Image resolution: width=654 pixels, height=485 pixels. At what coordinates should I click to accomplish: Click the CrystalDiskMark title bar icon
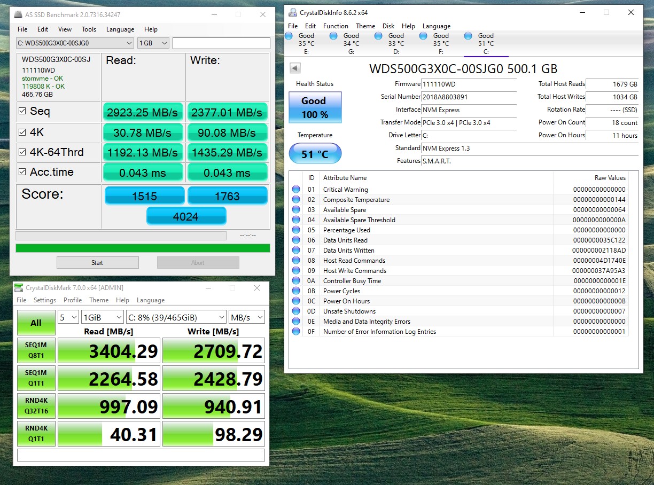point(19,288)
